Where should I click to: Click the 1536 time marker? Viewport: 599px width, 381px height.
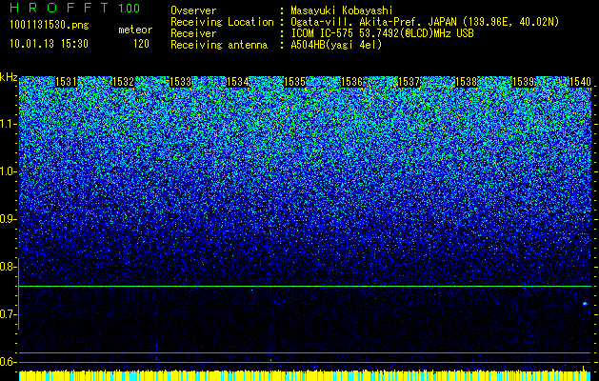[351, 82]
